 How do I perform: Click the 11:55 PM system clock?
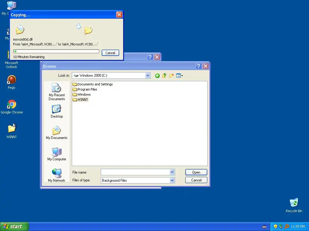pyautogui.click(x=298, y=226)
